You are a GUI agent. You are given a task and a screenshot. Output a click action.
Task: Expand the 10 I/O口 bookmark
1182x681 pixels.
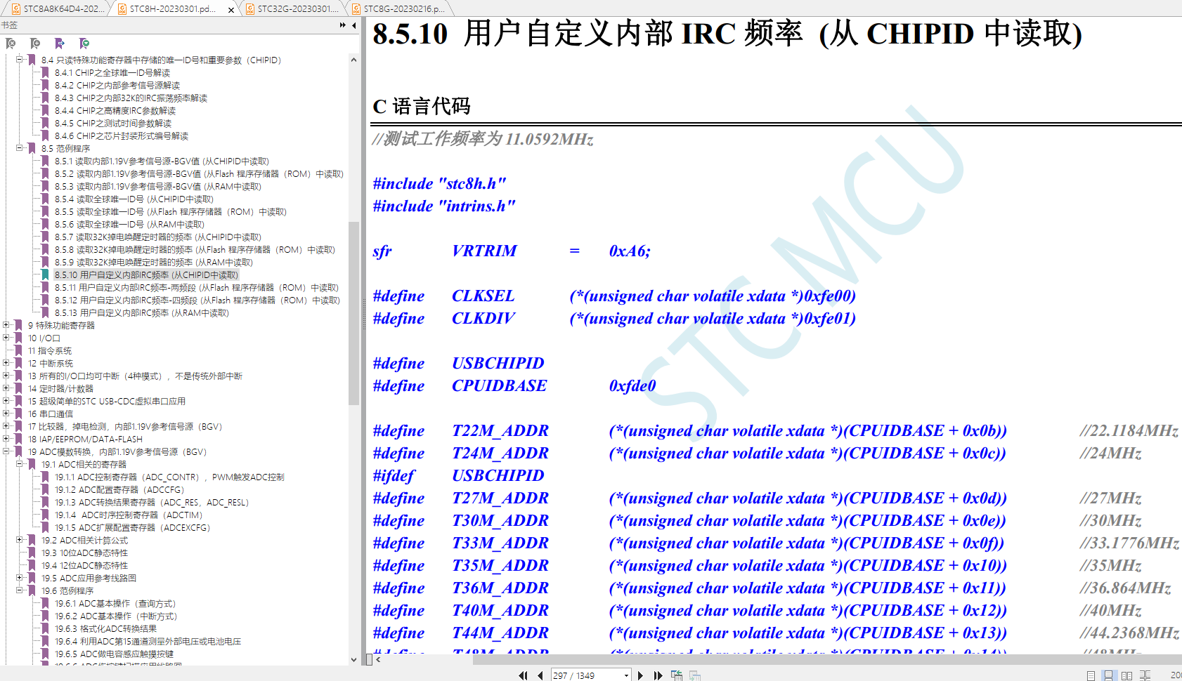point(6,338)
